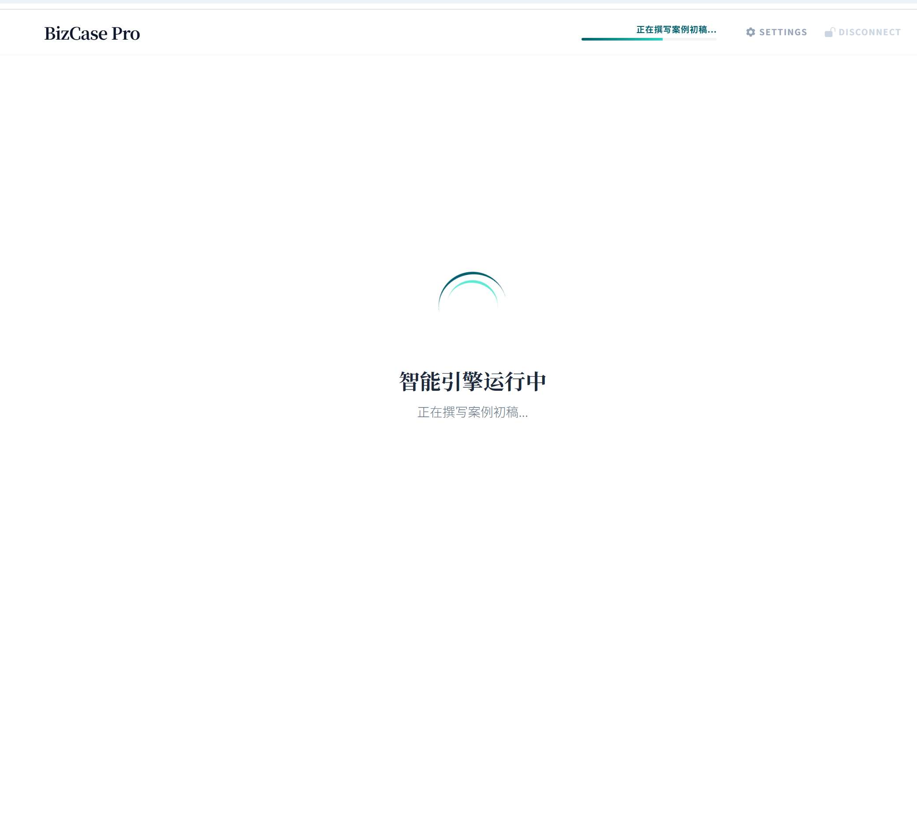Click the character 中 in the main heading
The height and width of the screenshot is (815, 917).
pyautogui.click(x=536, y=382)
